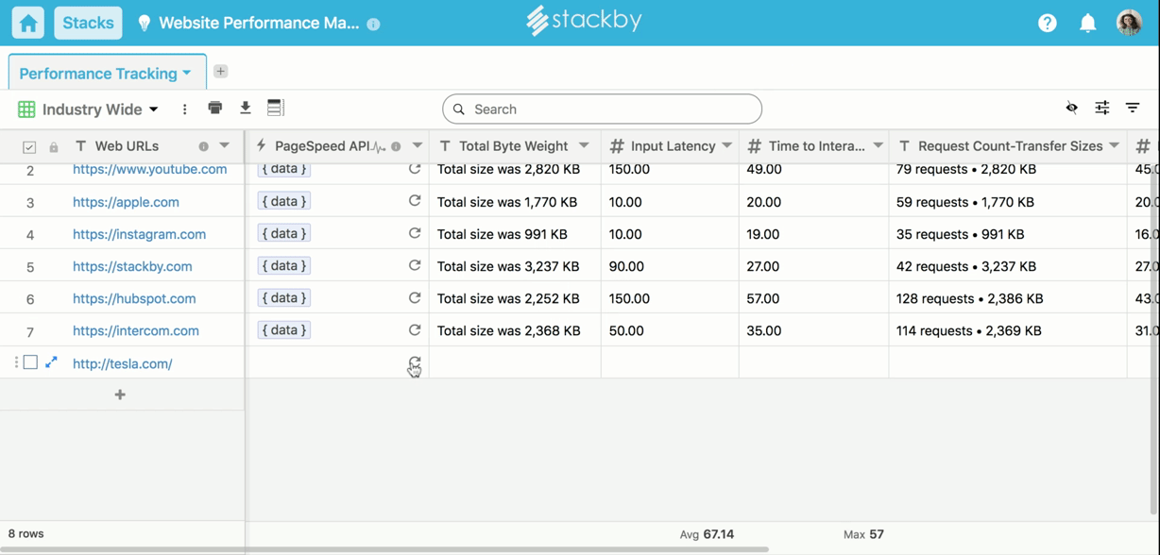1160x555 pixels.
Task: Expand the tesla.com row
Action: pos(52,362)
